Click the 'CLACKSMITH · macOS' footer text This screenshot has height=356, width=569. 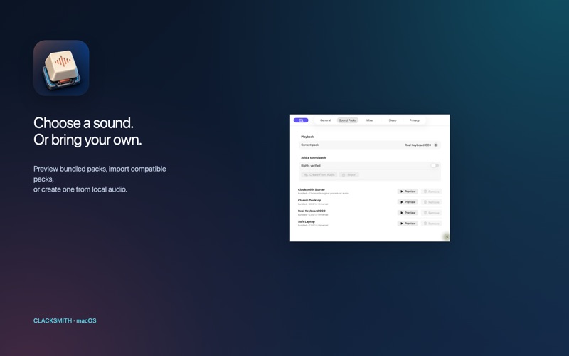65,320
